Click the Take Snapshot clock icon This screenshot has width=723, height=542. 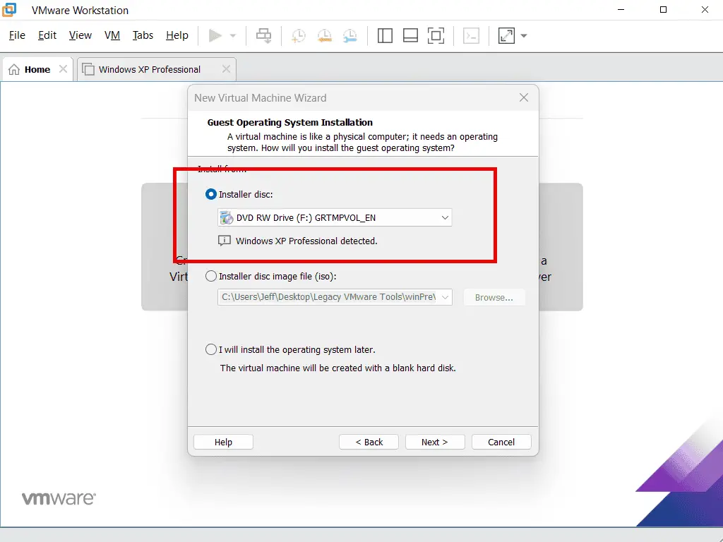tap(299, 35)
